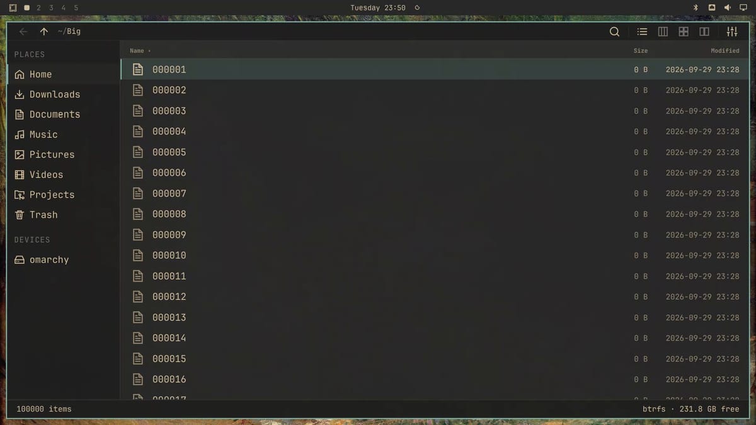Sort by the Modified column header
The width and height of the screenshot is (756, 425).
coord(725,50)
